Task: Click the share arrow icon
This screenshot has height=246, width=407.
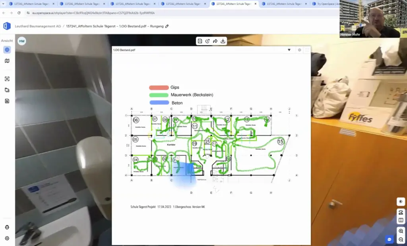Action: [x=215, y=41]
